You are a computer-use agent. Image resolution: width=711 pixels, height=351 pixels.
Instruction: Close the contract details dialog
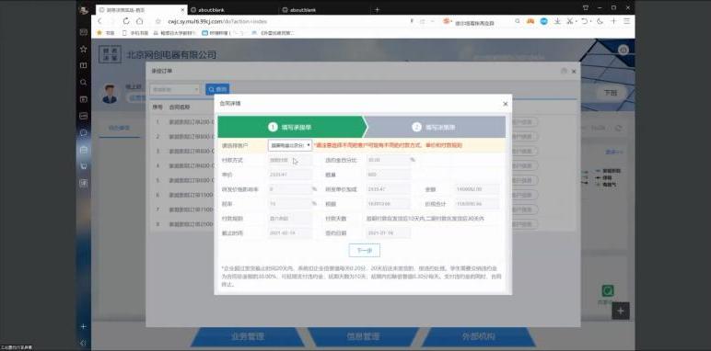coord(506,104)
